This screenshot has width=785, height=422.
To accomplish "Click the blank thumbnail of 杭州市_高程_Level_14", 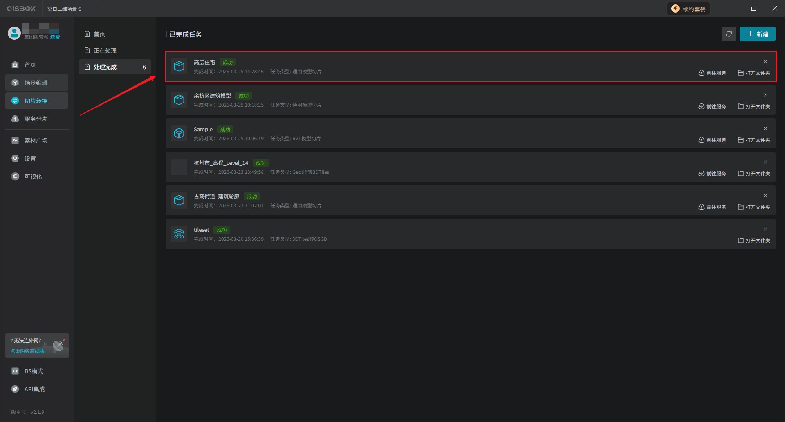I will coord(179,167).
